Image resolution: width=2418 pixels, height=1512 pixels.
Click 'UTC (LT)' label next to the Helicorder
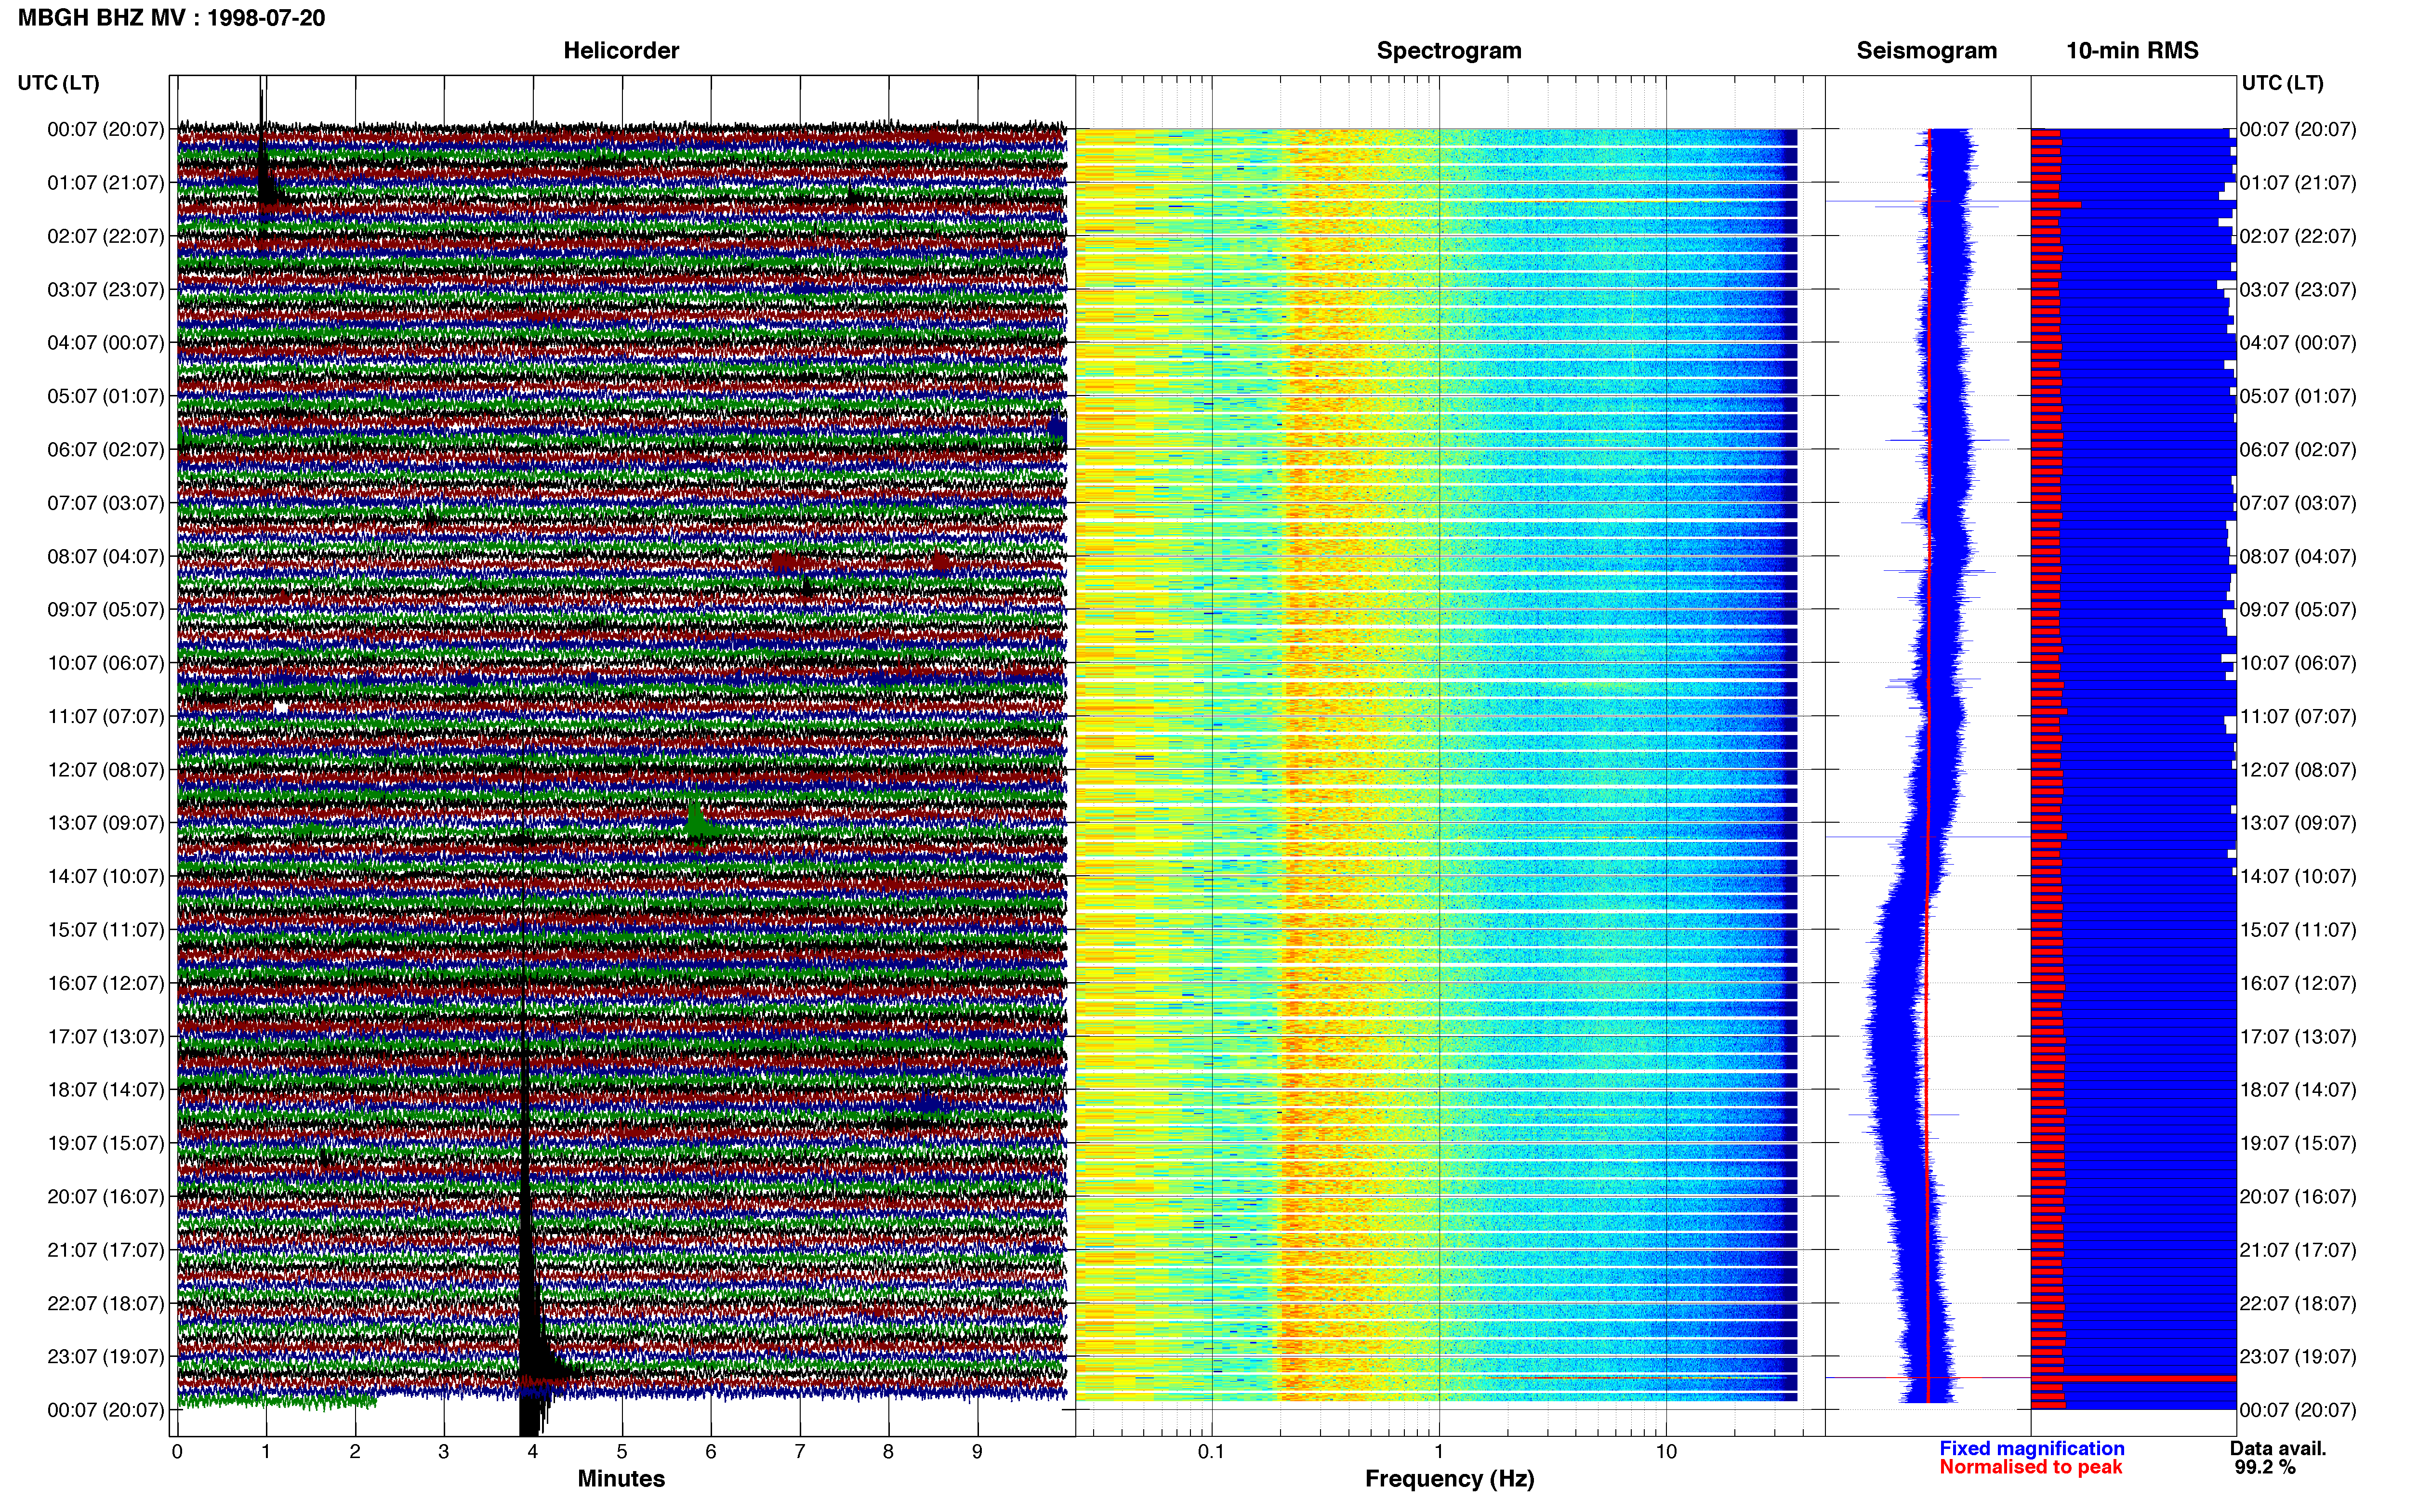59,83
